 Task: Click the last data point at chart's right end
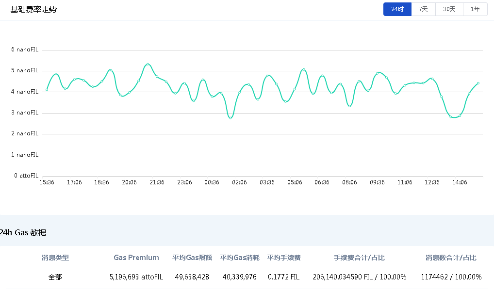(478, 83)
